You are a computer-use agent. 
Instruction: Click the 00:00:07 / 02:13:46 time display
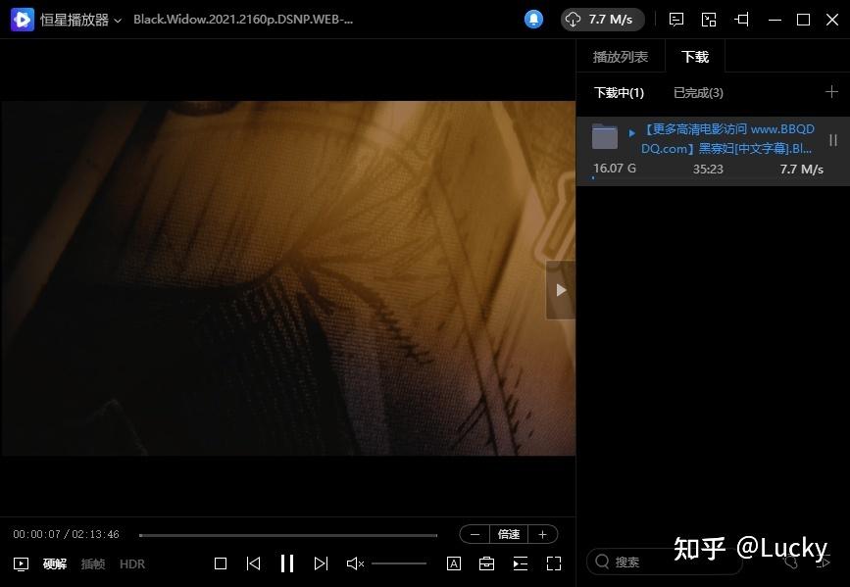pyautogui.click(x=66, y=534)
